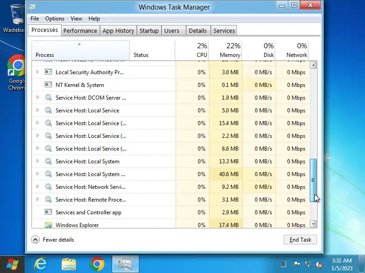This screenshot has height=273, width=365.
Task: Expand Service Host: Local System (40.6 MB)
Action: [37, 174]
